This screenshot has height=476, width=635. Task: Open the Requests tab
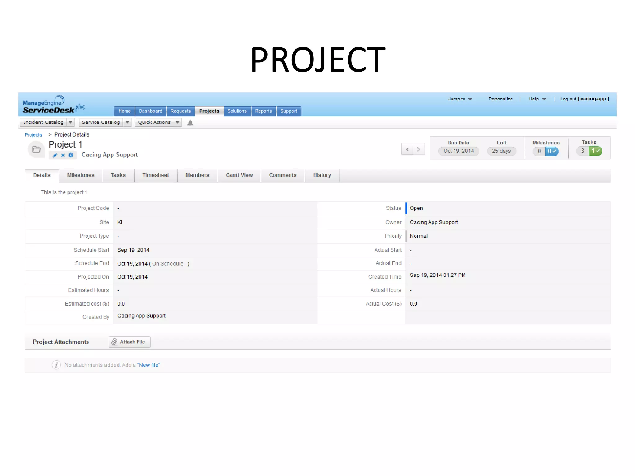click(x=181, y=111)
